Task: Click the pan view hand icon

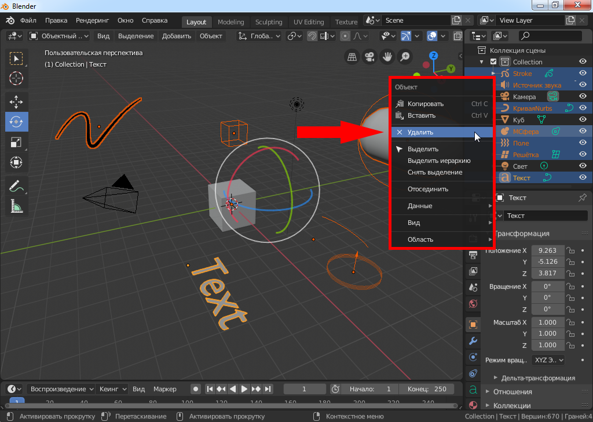Action: (387, 57)
